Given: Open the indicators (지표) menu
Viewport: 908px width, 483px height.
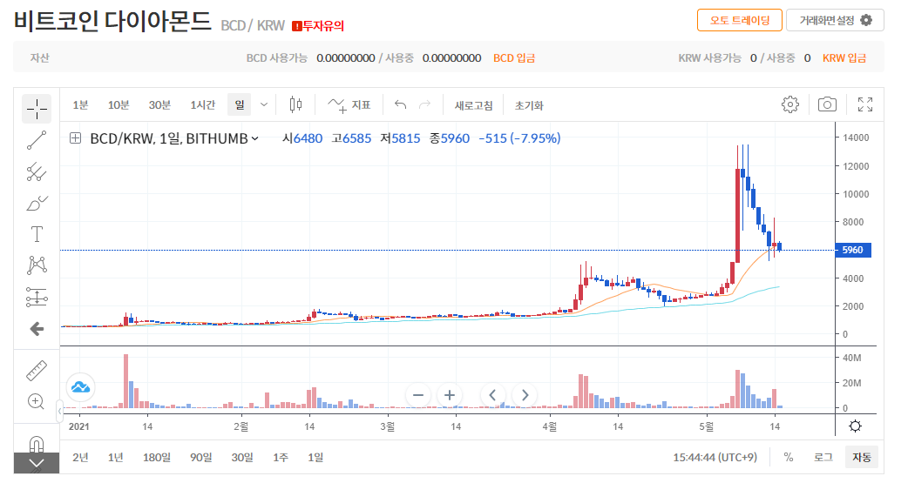Looking at the screenshot, I should pos(349,104).
